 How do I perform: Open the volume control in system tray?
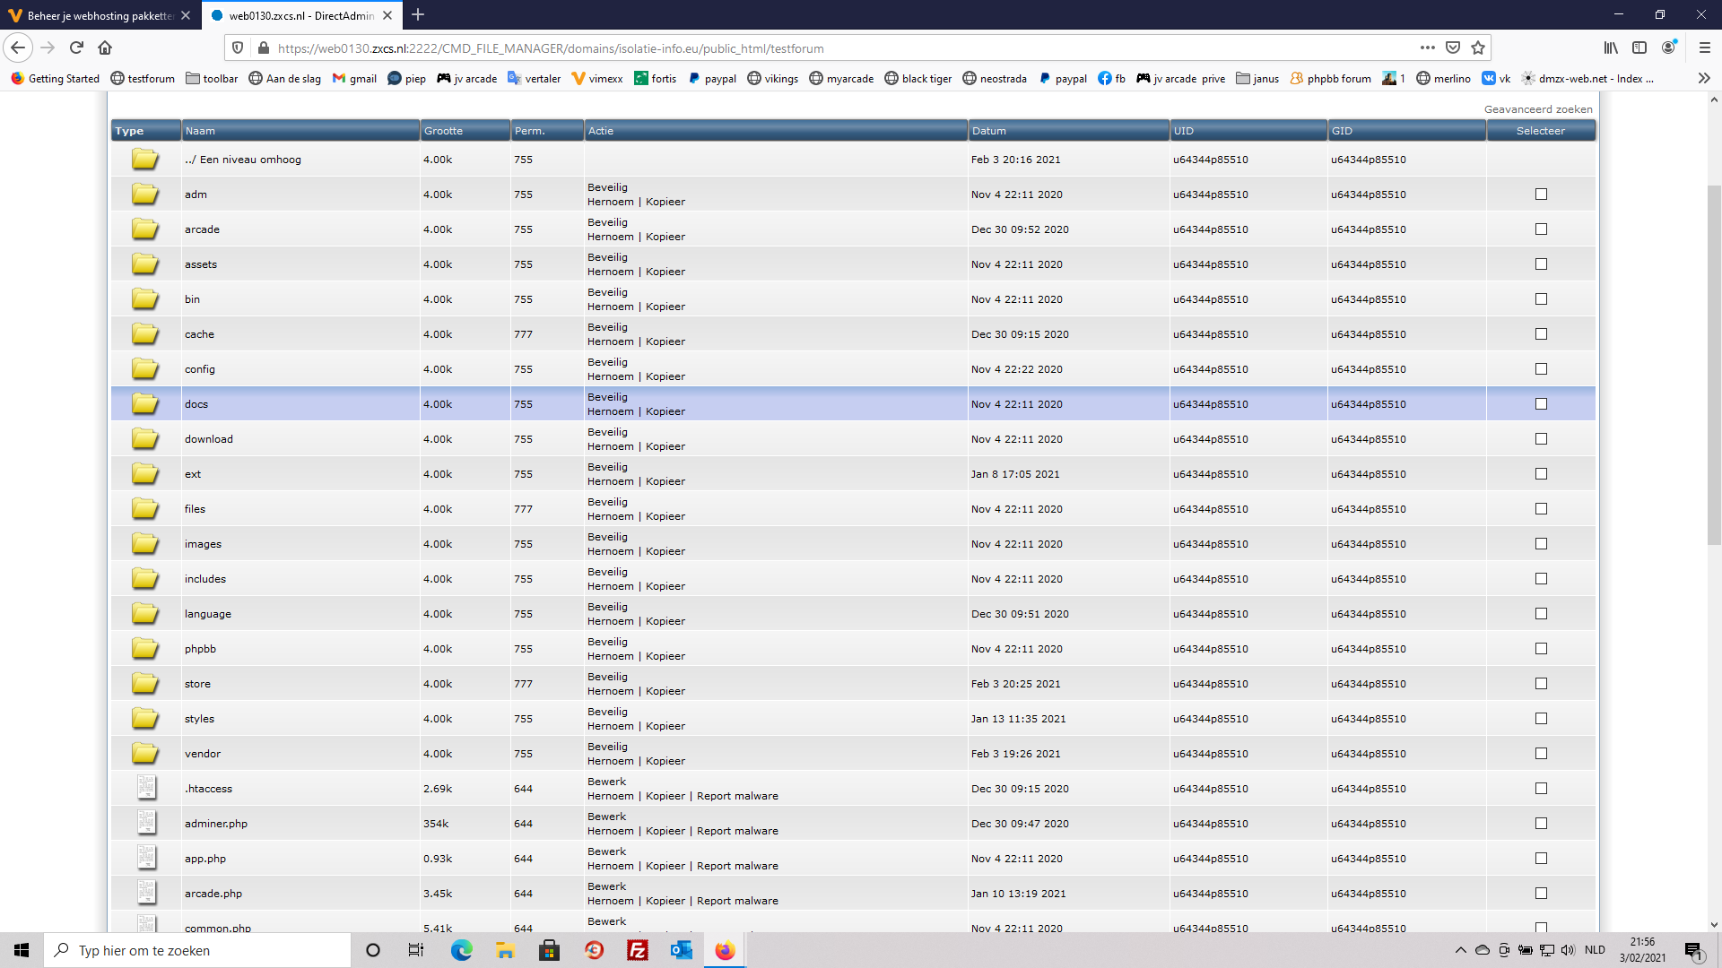1568,950
